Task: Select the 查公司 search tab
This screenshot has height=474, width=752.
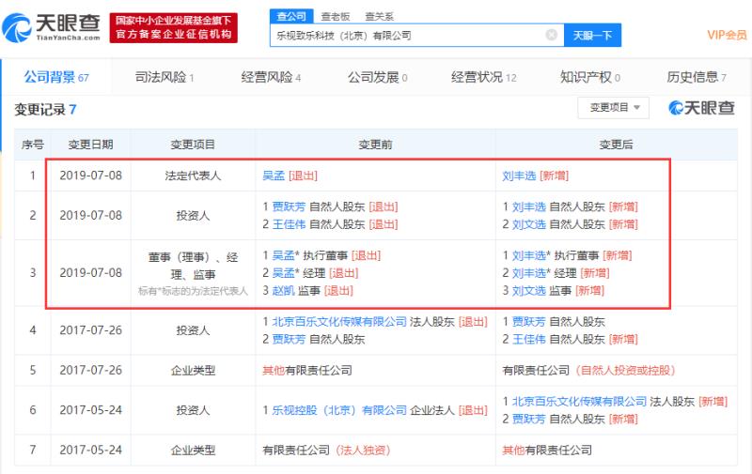Action: coord(291,16)
